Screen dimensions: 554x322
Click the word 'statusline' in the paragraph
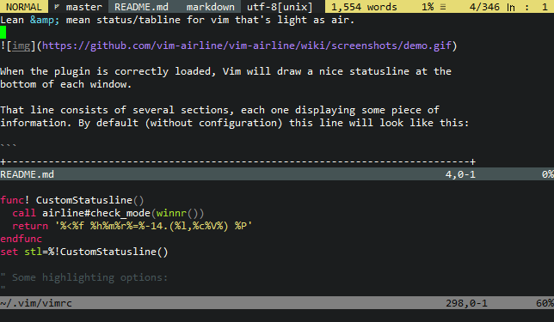(x=379, y=71)
